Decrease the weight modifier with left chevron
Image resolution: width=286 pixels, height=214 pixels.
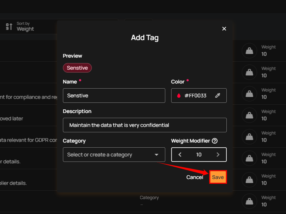[180, 155]
